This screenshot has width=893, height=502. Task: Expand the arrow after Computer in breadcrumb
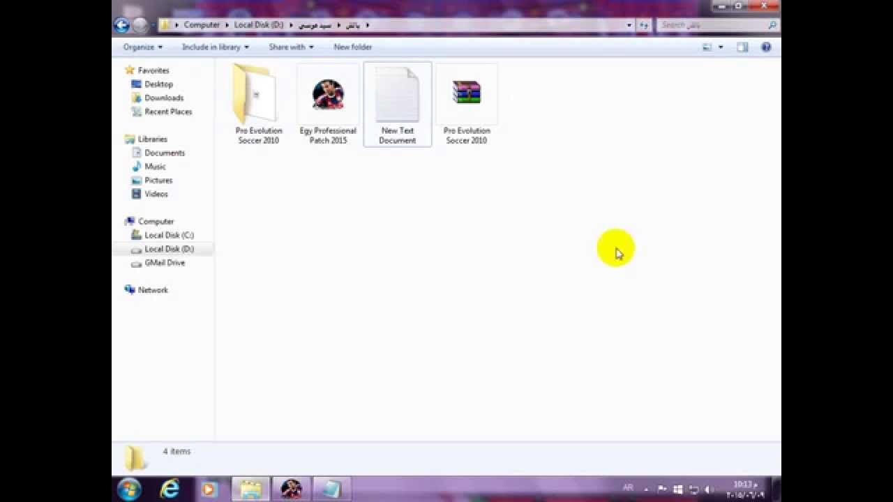(x=227, y=25)
